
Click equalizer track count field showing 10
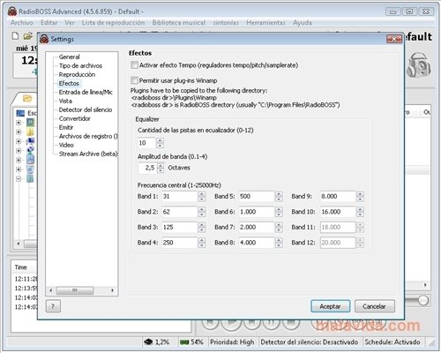147,143
